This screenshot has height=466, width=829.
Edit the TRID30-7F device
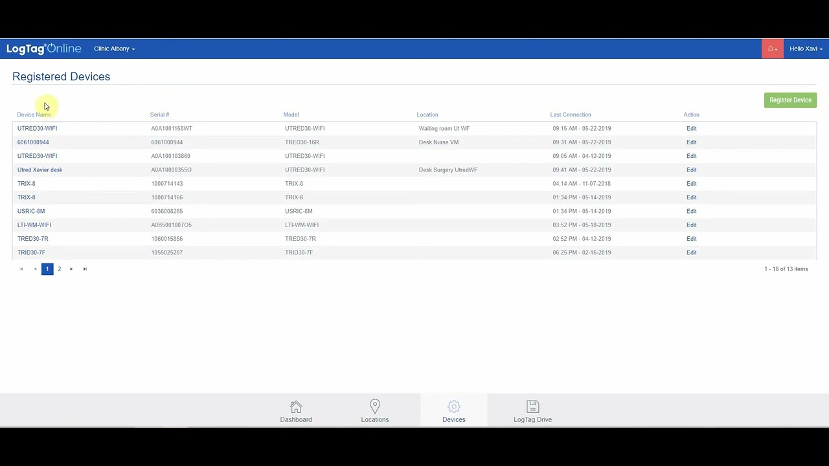pos(691,252)
